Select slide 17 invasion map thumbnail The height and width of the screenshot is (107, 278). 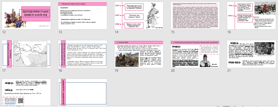[x=26, y=54]
